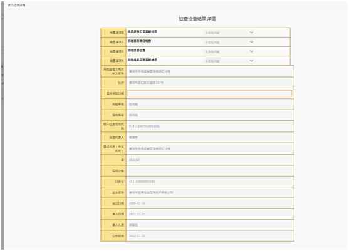This screenshot has width=349, height=251.
Task: Click the 信用等级 field
Action: (210, 115)
